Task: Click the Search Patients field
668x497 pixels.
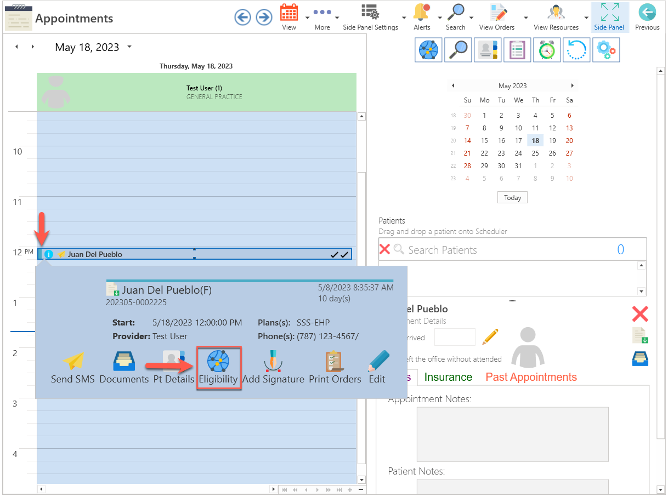Action: (512, 249)
